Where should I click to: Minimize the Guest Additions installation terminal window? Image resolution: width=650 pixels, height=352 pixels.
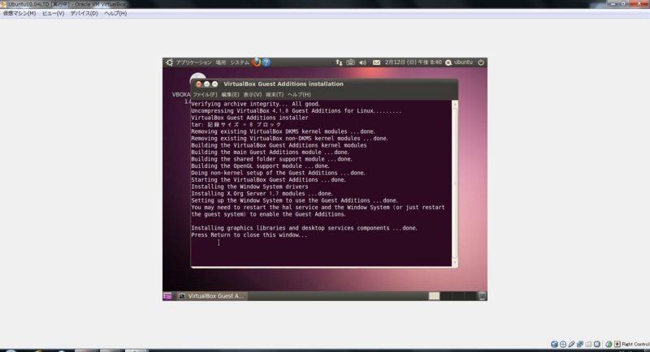[x=206, y=84]
